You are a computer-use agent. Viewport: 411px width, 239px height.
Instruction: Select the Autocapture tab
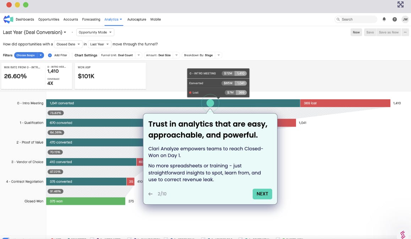point(137,20)
